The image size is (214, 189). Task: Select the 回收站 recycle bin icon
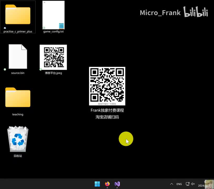pyautogui.click(x=18, y=139)
